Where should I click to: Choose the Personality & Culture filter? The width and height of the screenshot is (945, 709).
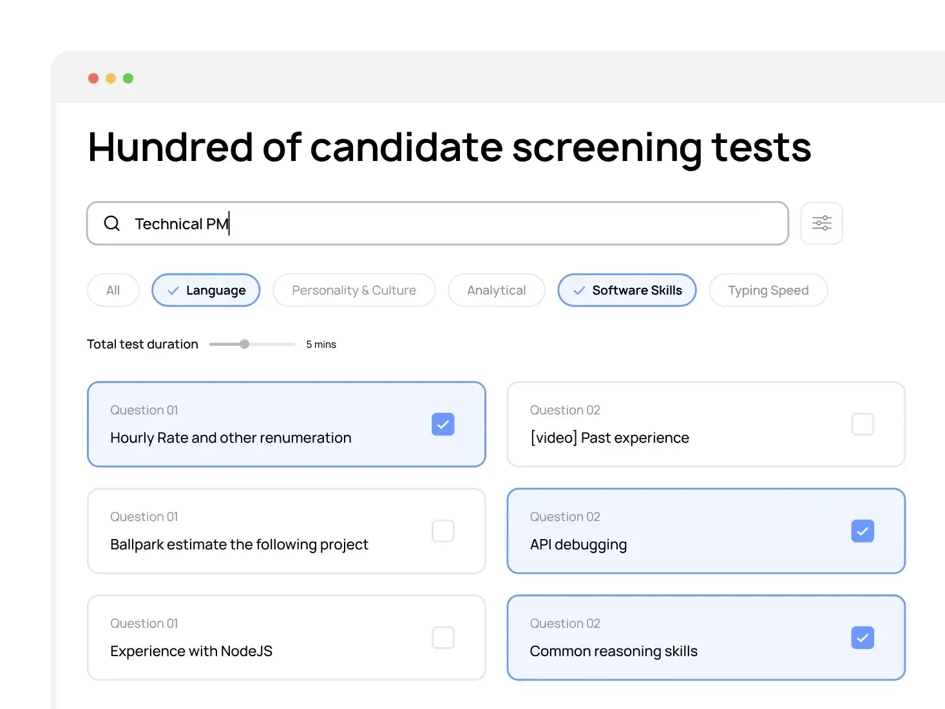[x=354, y=290]
